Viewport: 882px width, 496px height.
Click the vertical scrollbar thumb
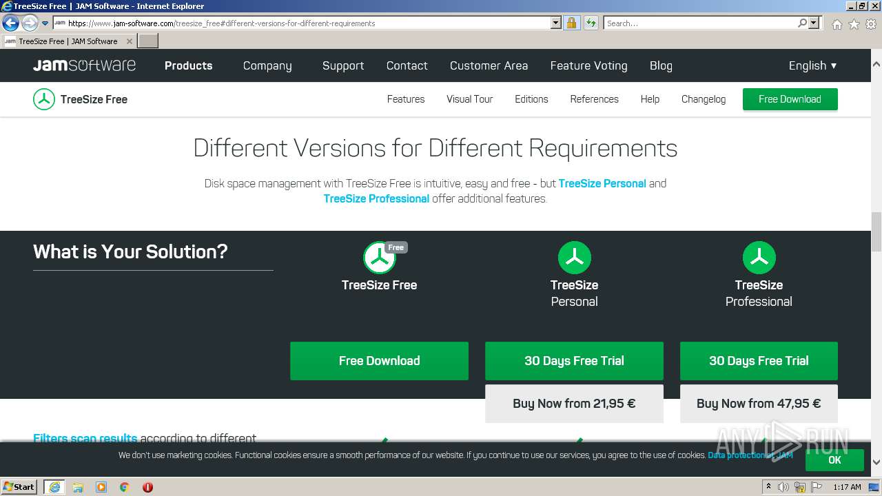coord(876,232)
